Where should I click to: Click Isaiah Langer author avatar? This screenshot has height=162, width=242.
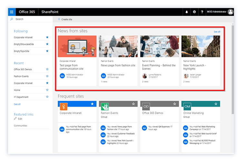pos(186,76)
